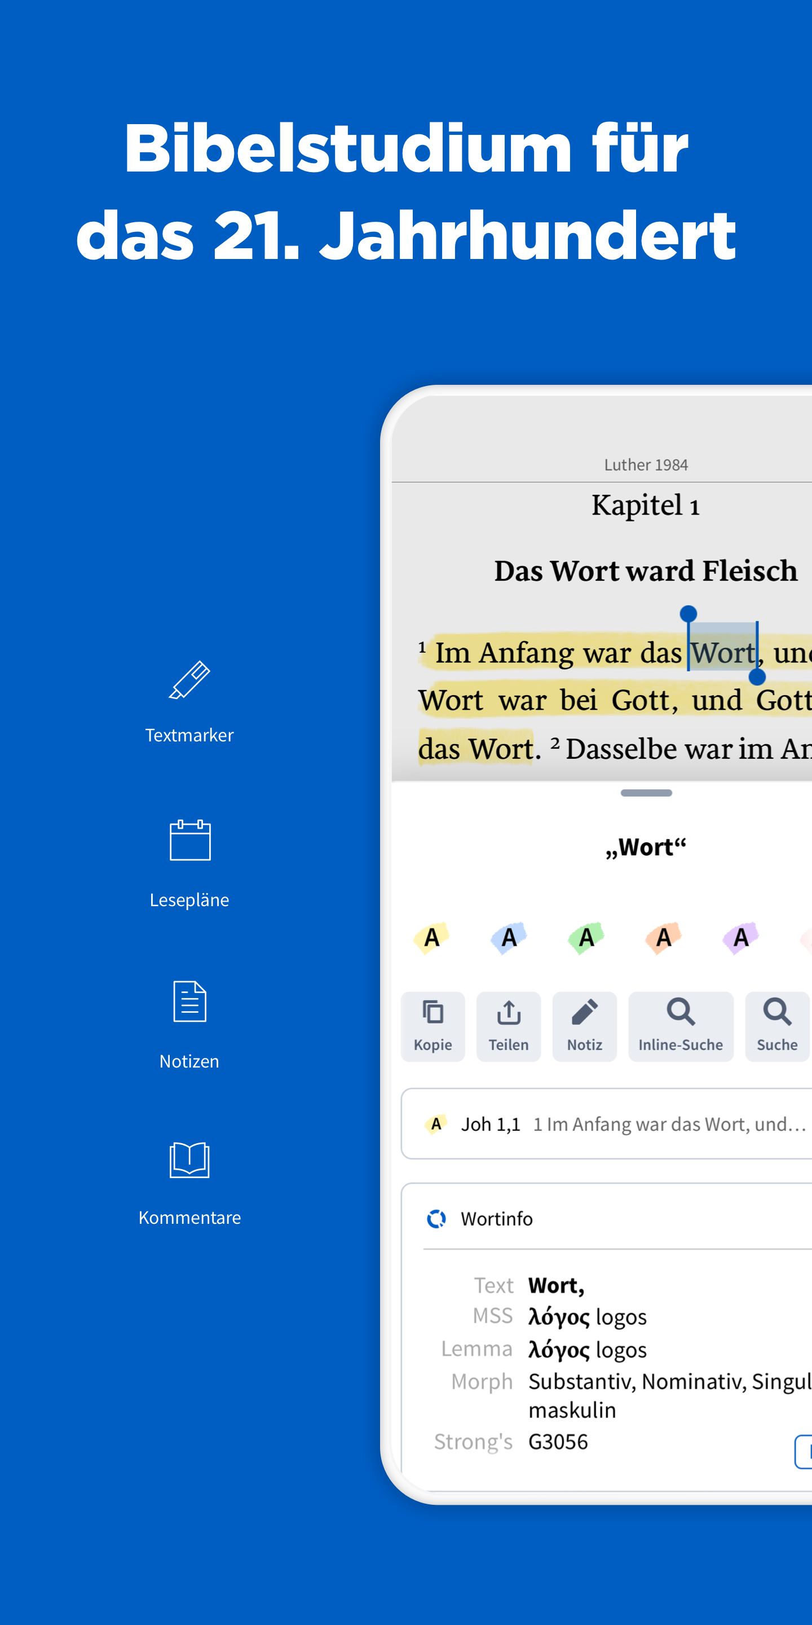Click the selected word Wort in verse 1

coord(723,653)
